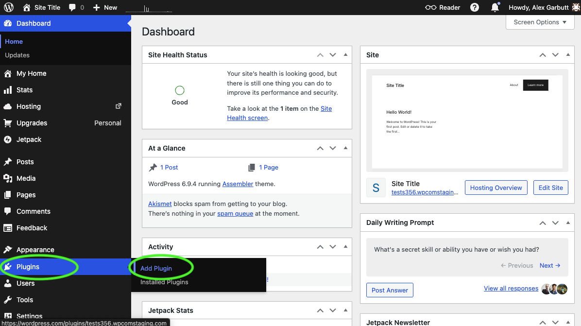The width and height of the screenshot is (581, 326).
Task: Open the 1 Page link
Action: click(x=269, y=168)
